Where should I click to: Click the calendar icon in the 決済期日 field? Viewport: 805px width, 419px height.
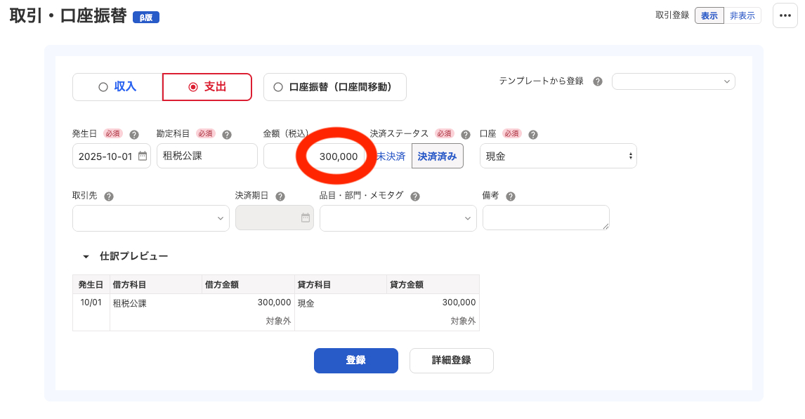[x=304, y=218]
